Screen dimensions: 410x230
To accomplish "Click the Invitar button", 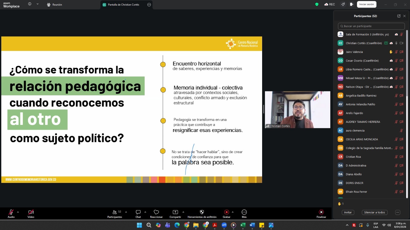I will click(x=348, y=212).
